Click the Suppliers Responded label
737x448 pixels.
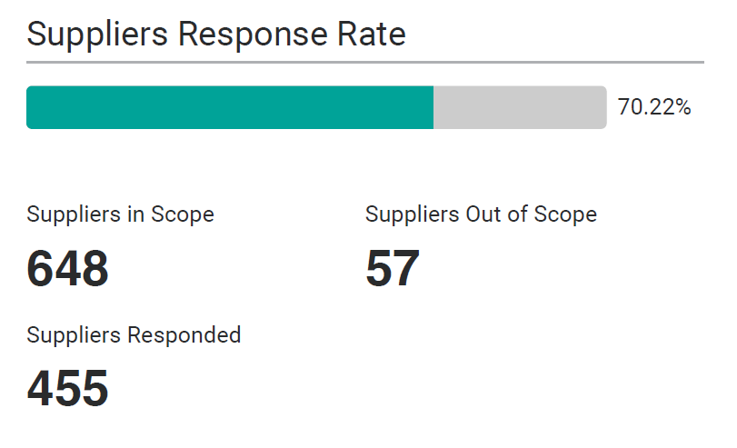click(134, 334)
